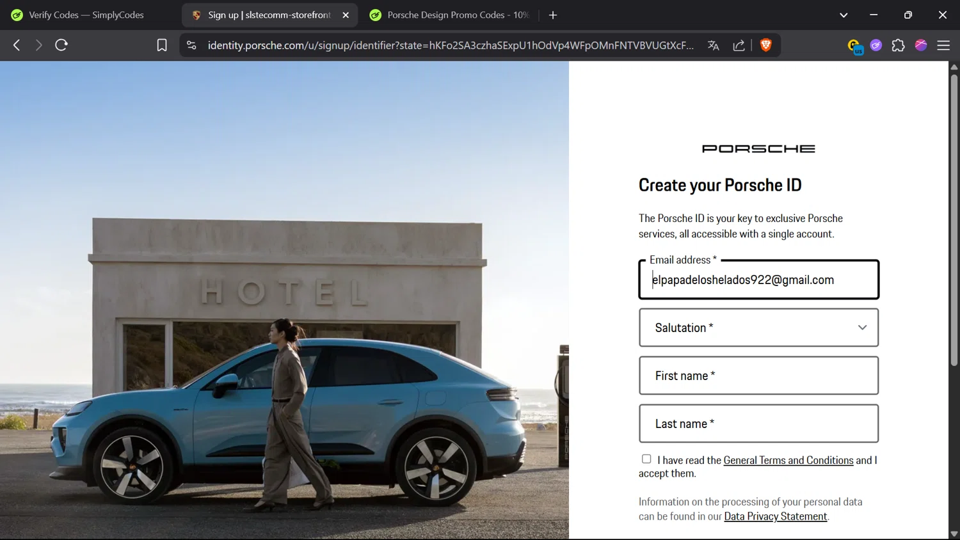
Task: Click the First name field
Action: [x=758, y=376]
